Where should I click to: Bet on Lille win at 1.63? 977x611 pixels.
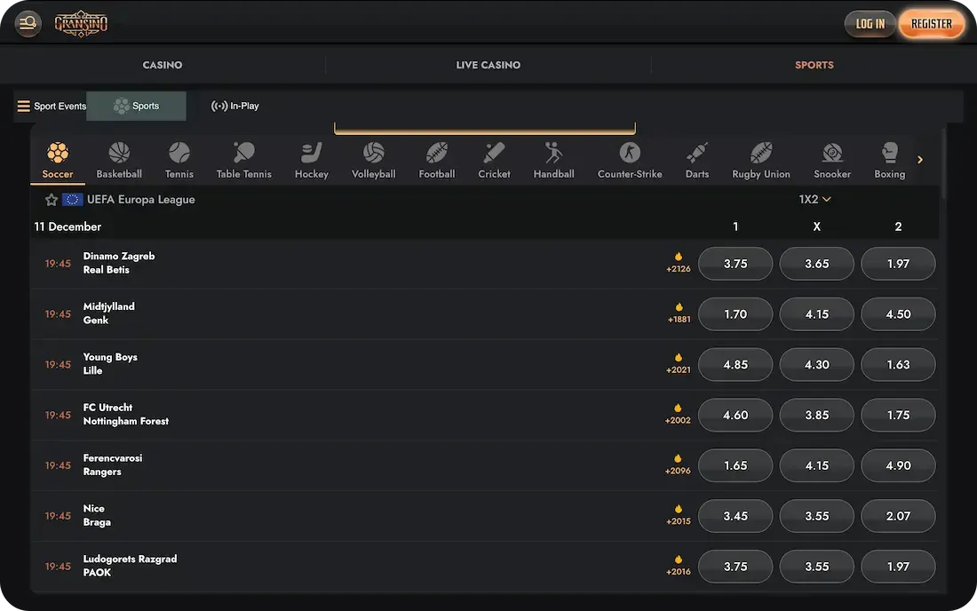pos(898,364)
